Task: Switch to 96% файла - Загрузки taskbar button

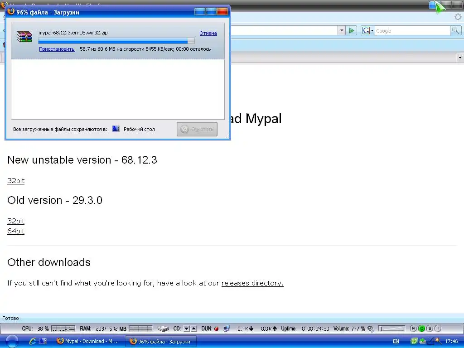Action: coord(161,342)
